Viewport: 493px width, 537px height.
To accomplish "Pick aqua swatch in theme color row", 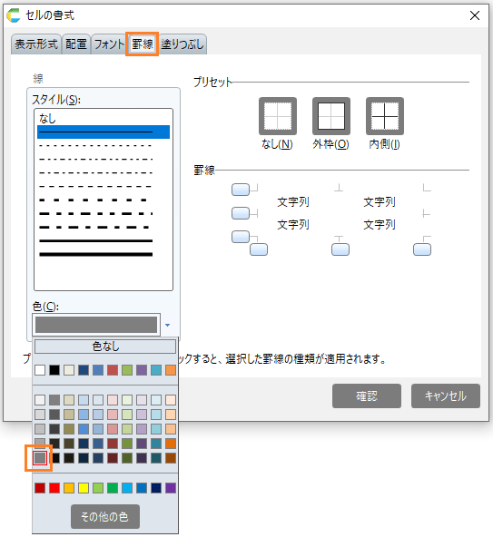I will click(156, 370).
